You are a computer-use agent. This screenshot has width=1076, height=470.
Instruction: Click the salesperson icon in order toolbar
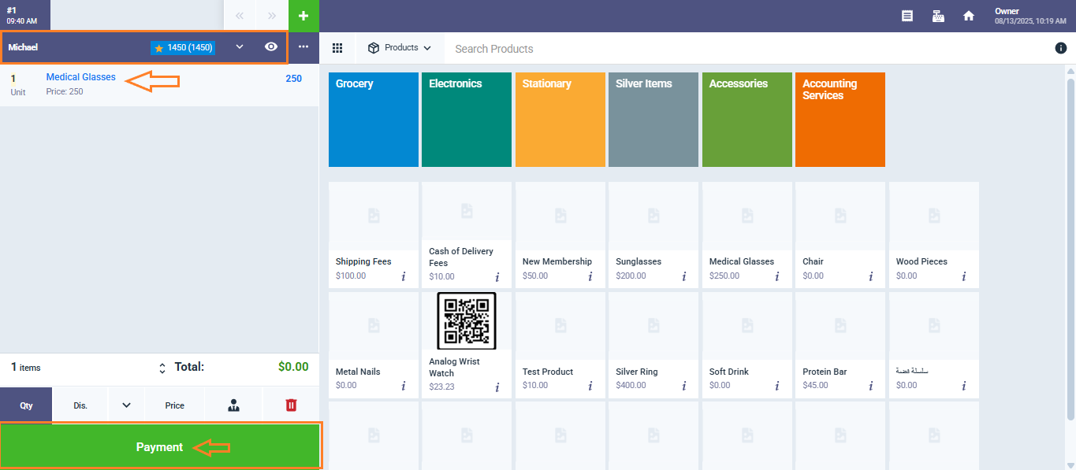tap(233, 405)
